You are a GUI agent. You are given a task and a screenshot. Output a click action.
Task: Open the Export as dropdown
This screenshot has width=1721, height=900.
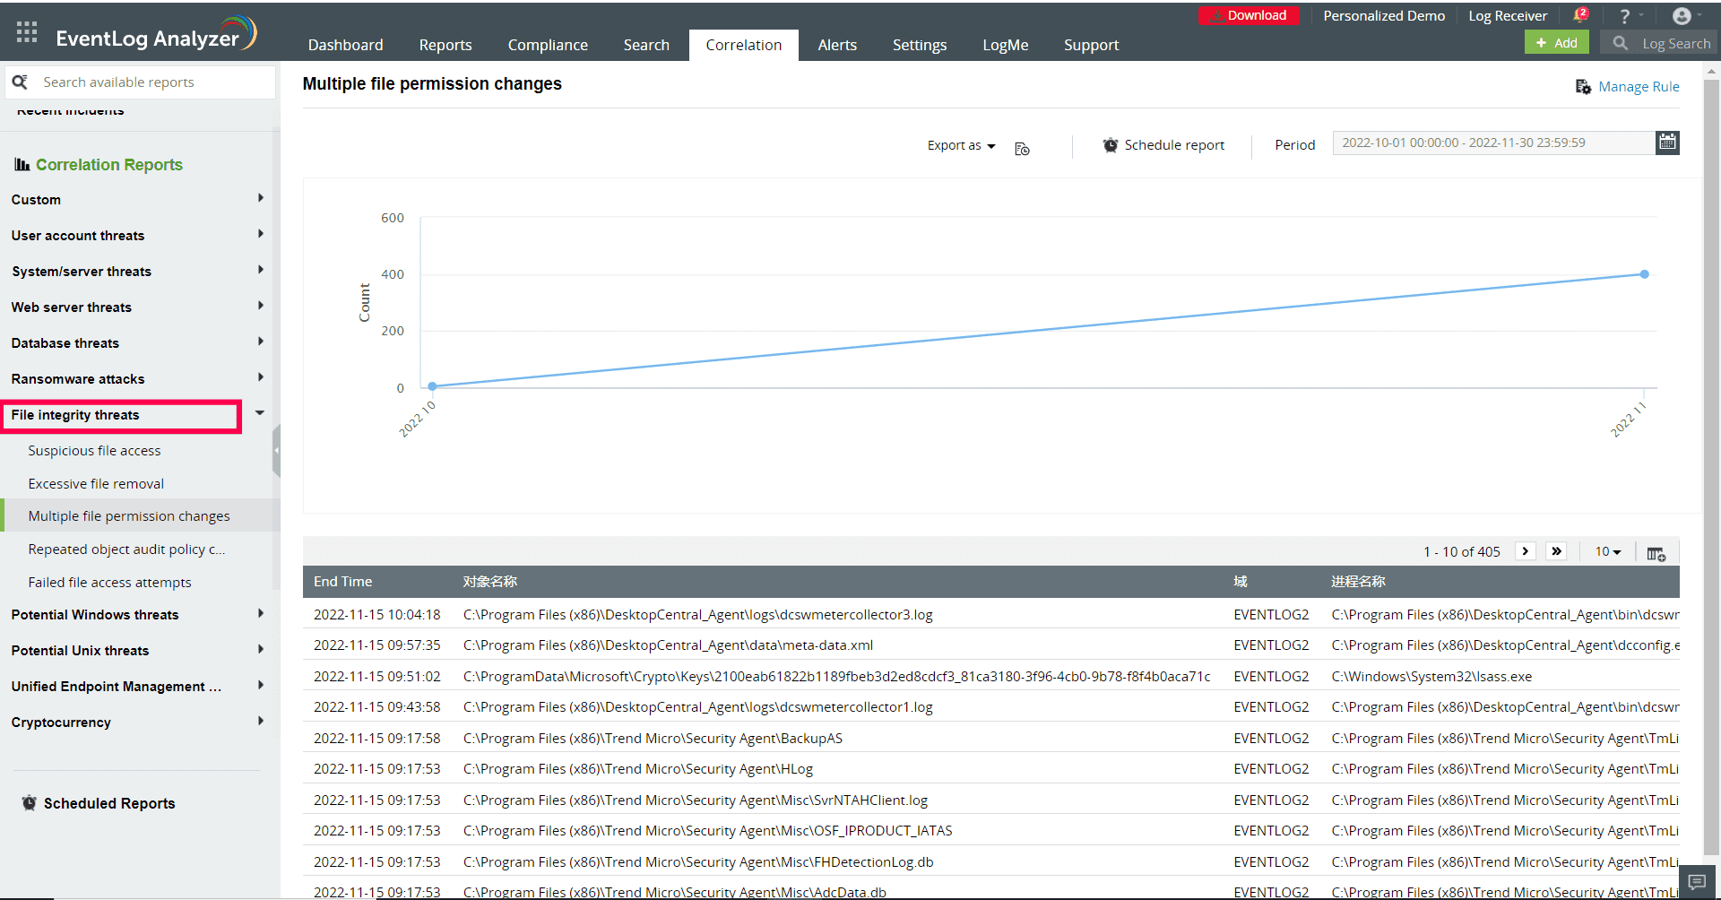pos(961,145)
